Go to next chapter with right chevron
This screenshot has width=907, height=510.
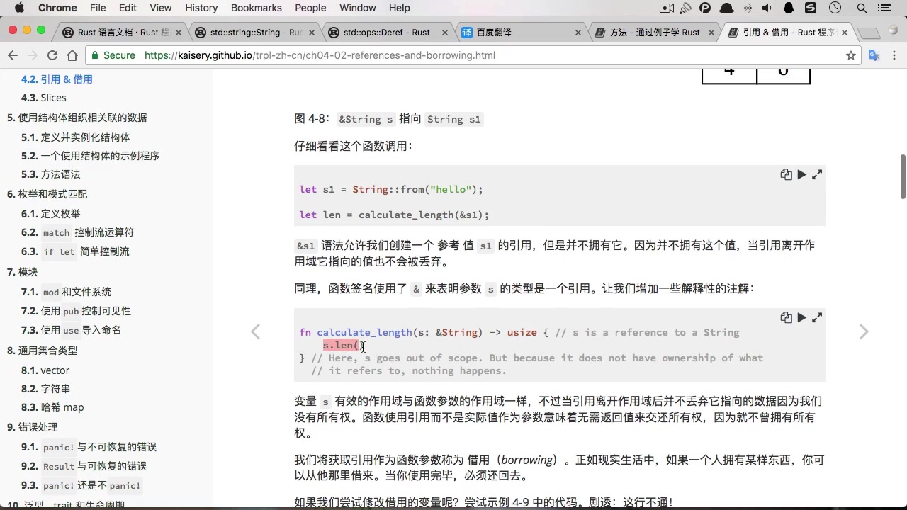[864, 331]
